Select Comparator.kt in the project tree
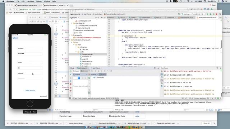 pos(87,54)
